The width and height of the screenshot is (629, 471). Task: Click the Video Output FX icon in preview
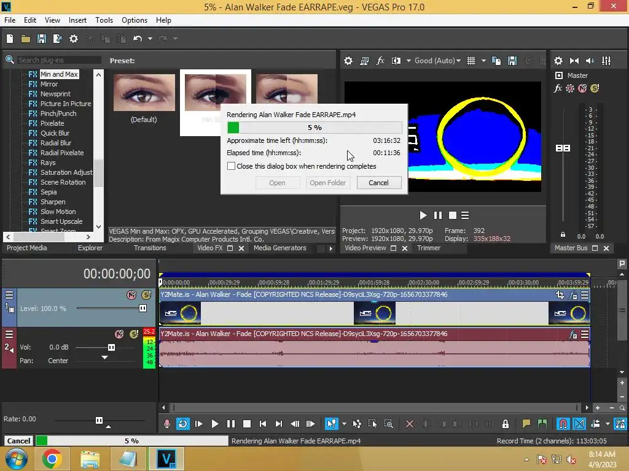click(380, 61)
